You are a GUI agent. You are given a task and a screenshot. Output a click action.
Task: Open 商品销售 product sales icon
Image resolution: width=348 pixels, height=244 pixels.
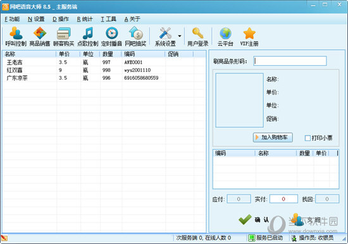tap(40, 37)
